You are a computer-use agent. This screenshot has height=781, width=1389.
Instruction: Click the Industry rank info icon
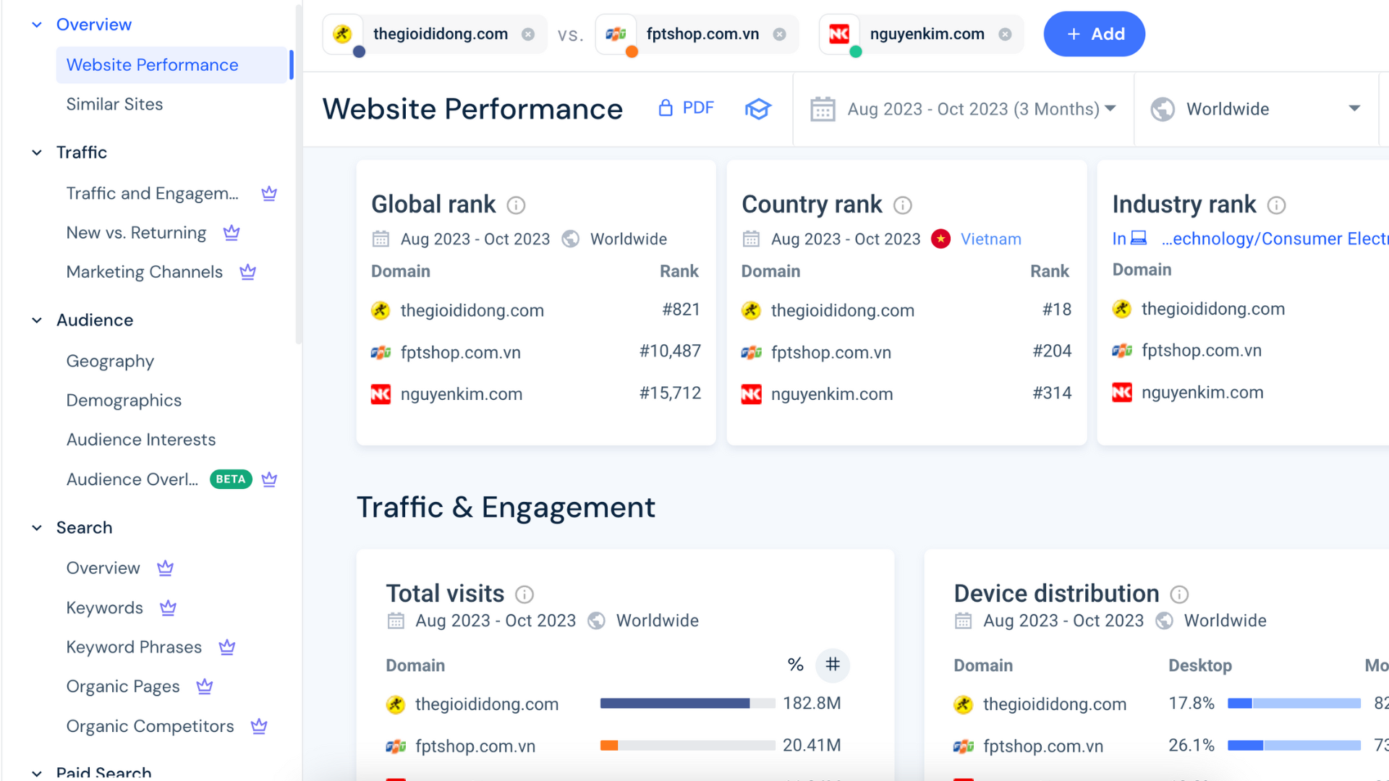coord(1276,205)
